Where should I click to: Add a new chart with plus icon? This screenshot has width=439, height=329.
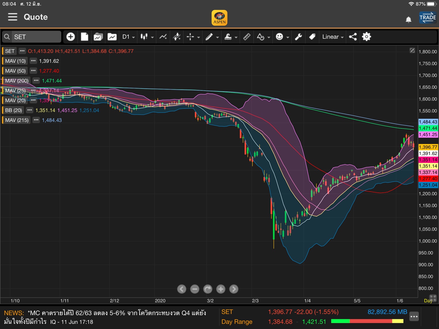pyautogui.click(x=71, y=37)
